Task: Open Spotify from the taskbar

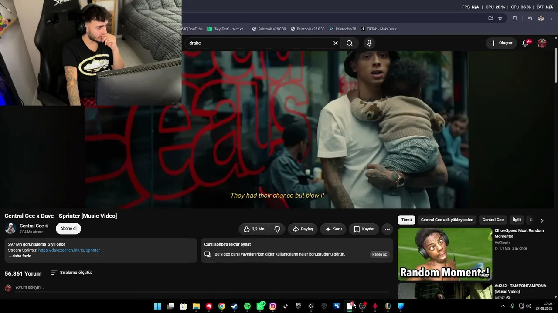Action: (247, 306)
